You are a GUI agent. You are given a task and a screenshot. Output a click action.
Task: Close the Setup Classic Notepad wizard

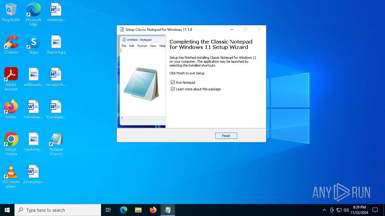point(259,29)
